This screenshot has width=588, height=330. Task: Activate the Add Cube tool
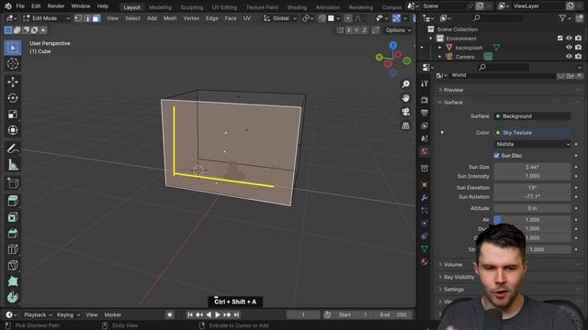(12, 183)
